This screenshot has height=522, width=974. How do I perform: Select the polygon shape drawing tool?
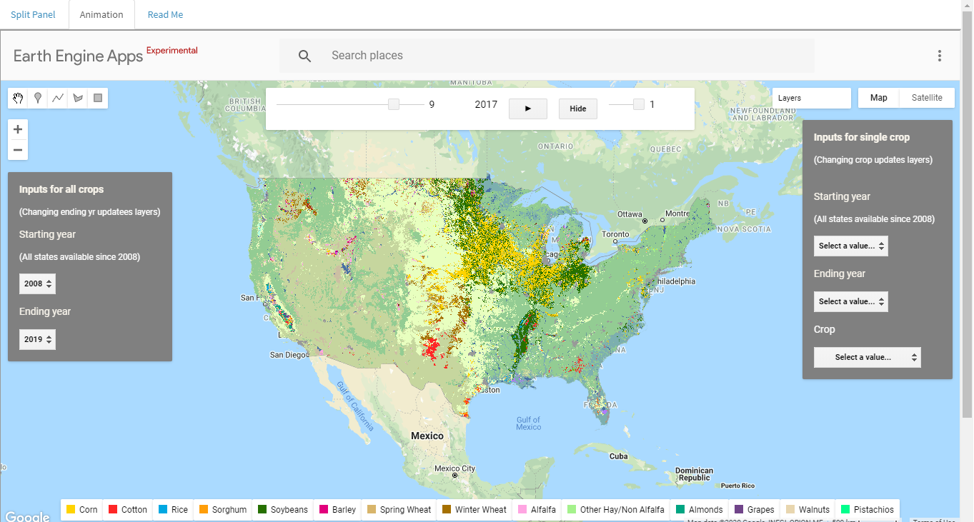click(78, 99)
